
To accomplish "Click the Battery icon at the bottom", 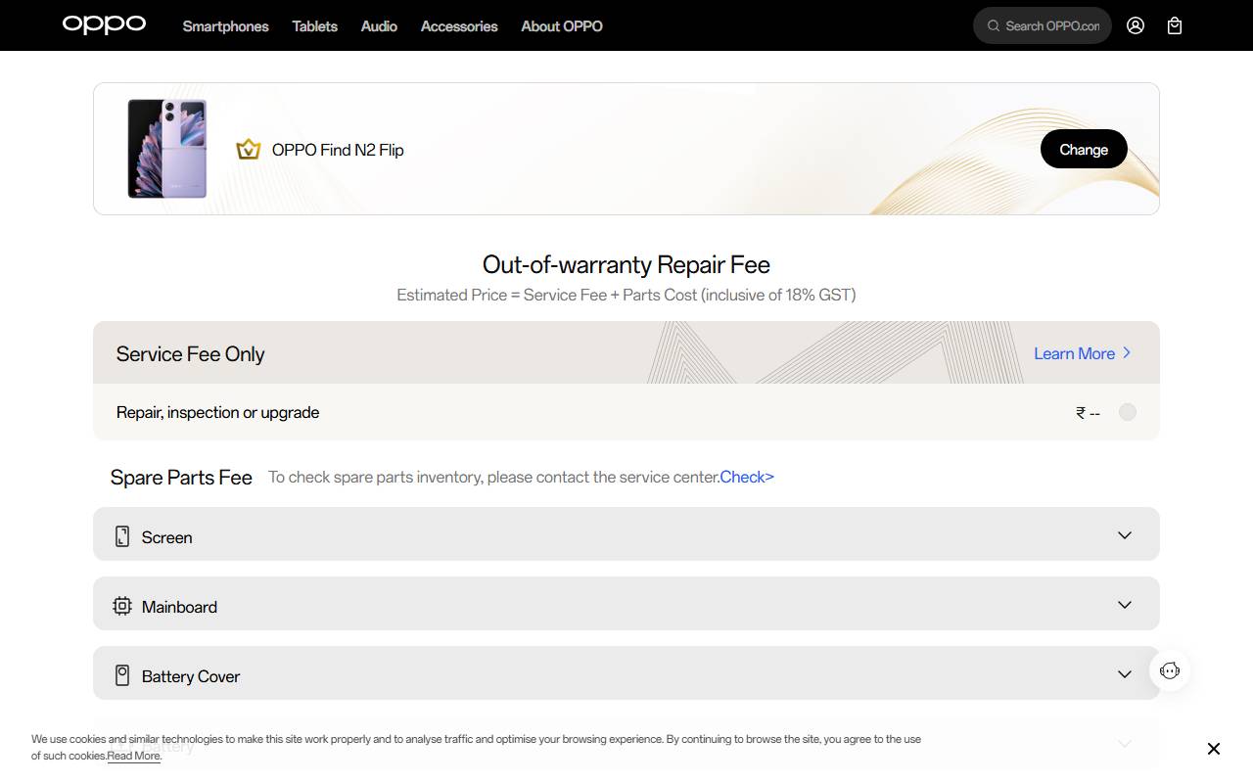I will tap(121, 744).
